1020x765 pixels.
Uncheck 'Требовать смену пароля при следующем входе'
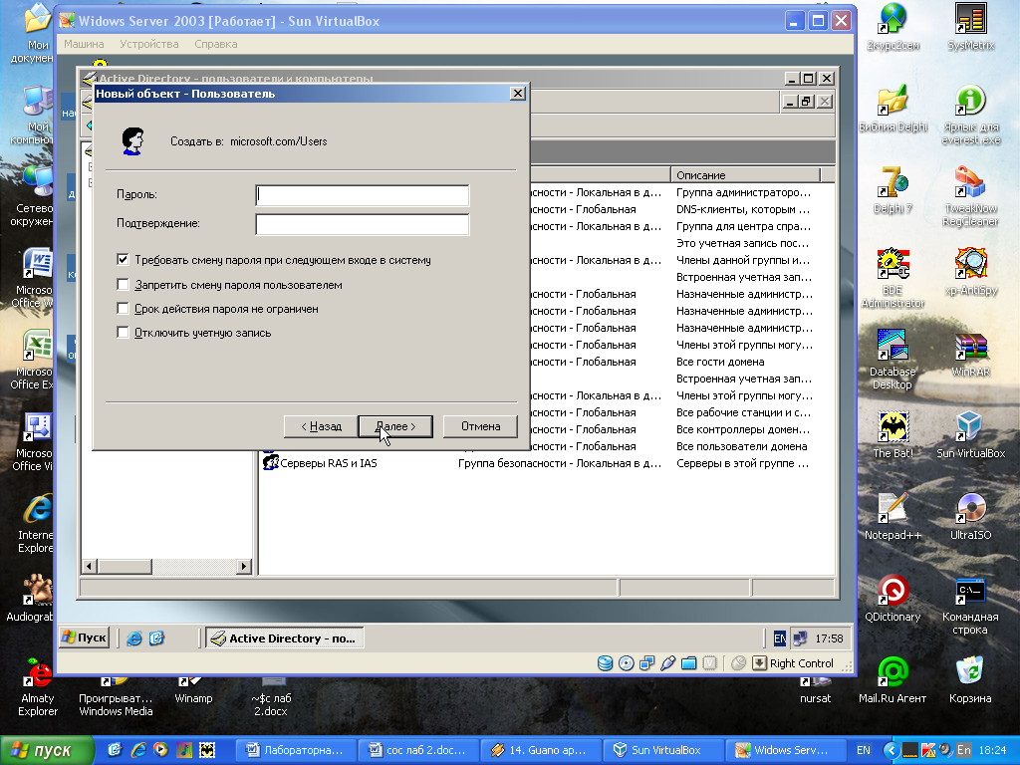pos(123,260)
